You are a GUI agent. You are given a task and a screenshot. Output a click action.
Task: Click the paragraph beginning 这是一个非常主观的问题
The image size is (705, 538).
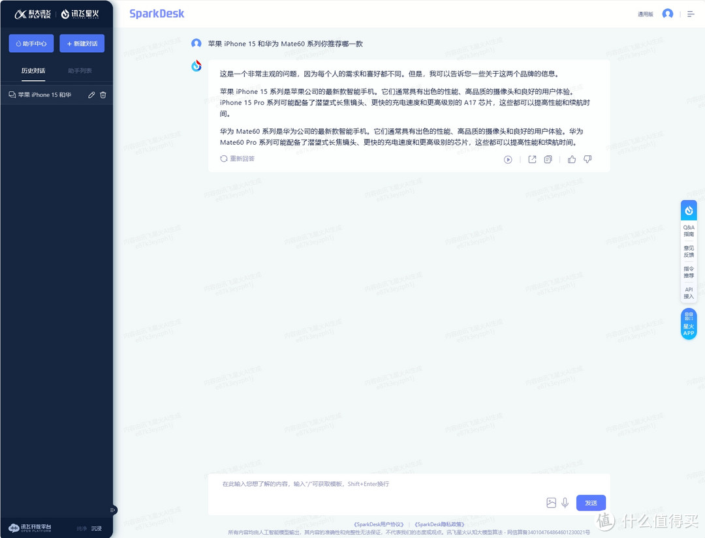[389, 74]
